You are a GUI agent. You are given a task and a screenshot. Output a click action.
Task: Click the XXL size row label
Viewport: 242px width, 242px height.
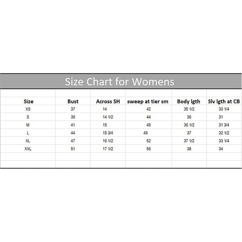point(28,149)
